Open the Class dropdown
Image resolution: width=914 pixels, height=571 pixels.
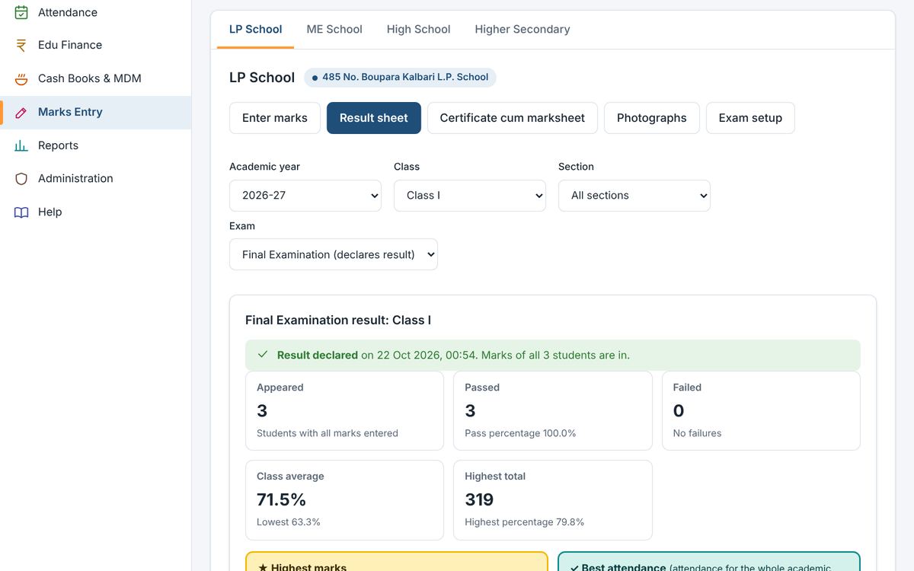coord(470,196)
